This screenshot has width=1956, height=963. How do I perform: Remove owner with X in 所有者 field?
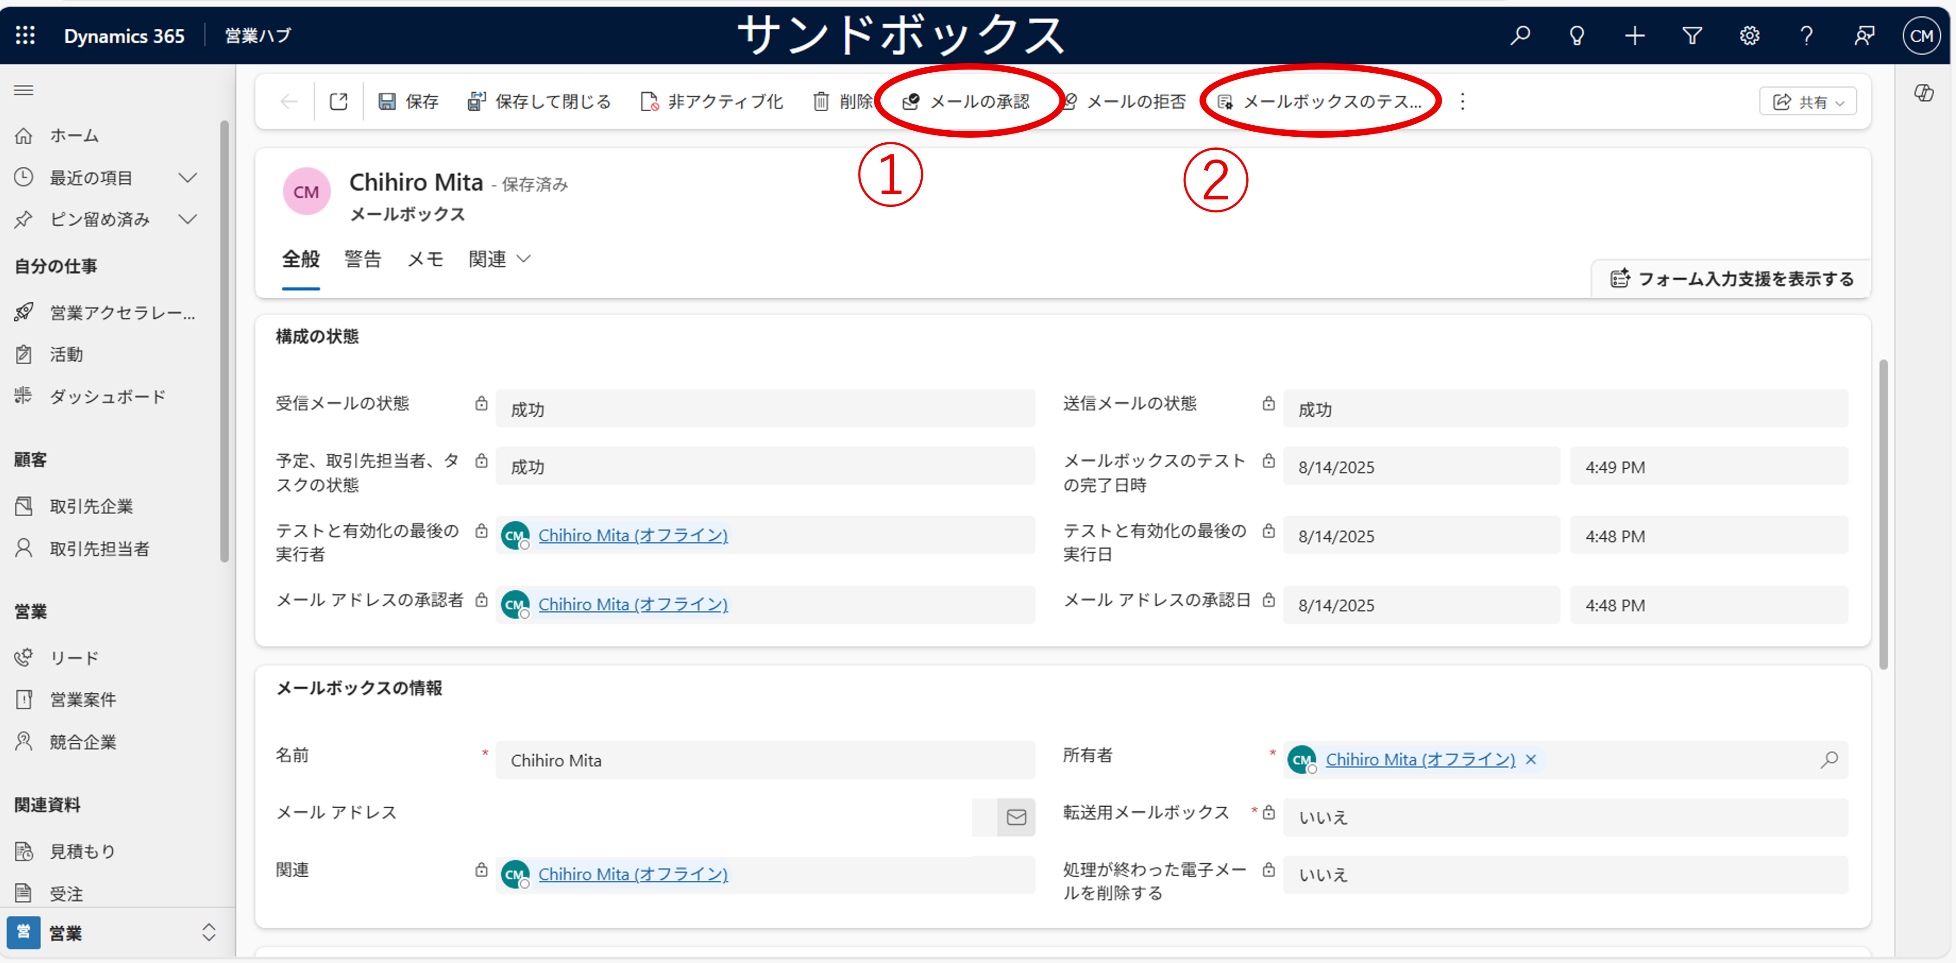[x=1531, y=759]
